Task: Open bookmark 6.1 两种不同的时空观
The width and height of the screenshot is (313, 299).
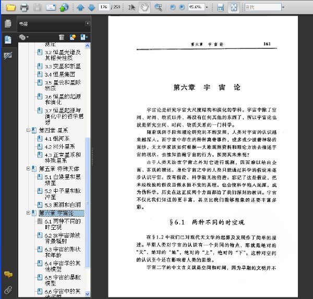Action: click(63, 224)
